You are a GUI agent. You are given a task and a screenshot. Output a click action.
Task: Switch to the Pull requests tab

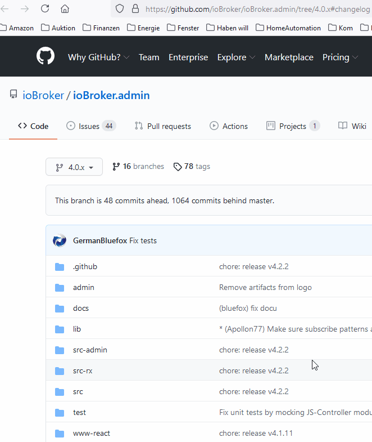[163, 126]
